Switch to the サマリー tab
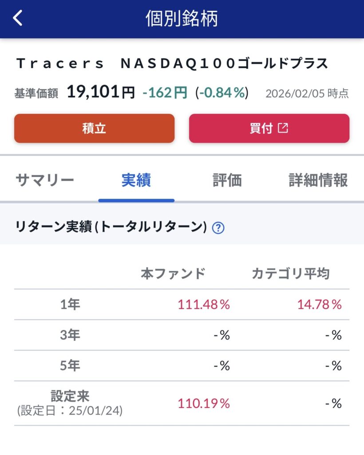Screen dimensions: 364x455 tap(45, 180)
